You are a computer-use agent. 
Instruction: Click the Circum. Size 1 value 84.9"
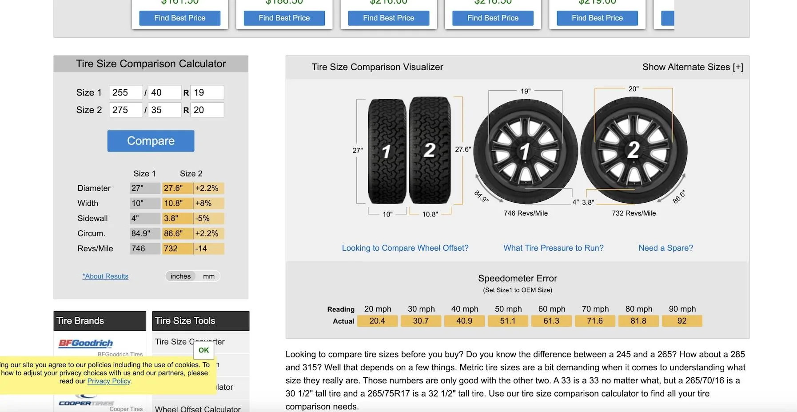[145, 234]
